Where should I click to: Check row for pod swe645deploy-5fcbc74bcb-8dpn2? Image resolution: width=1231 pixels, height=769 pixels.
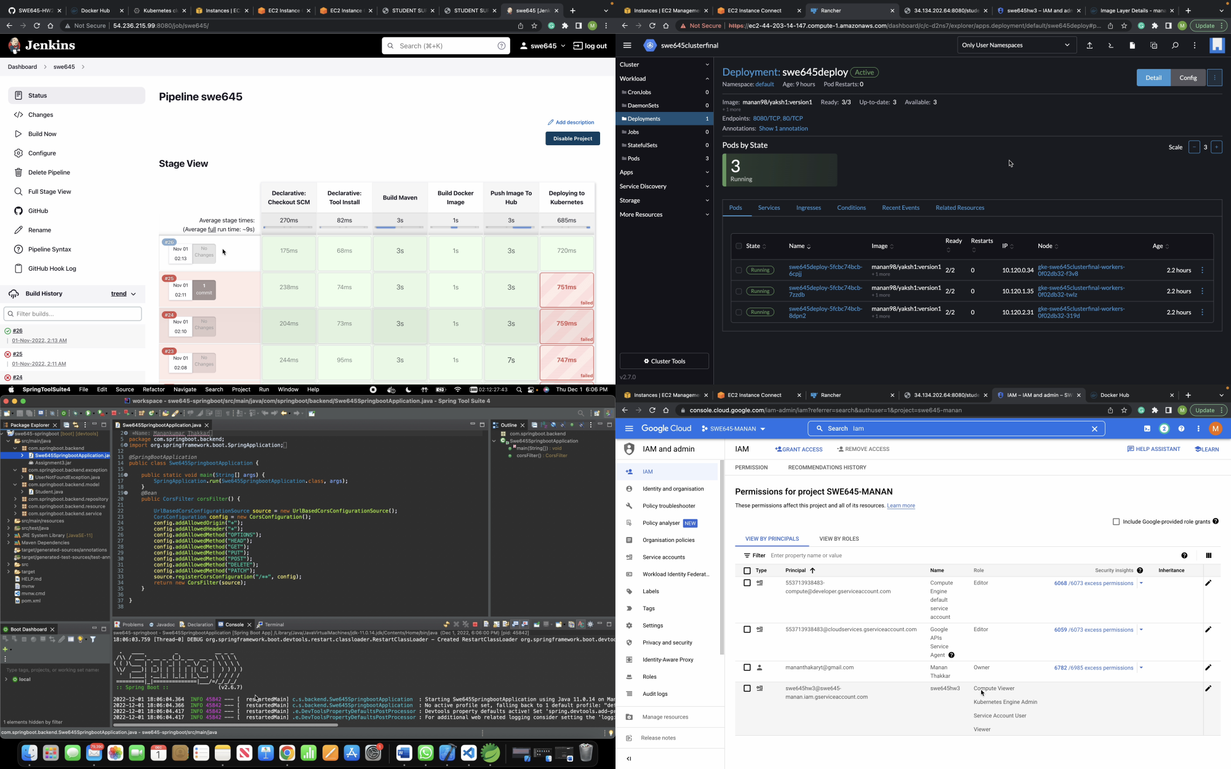click(739, 312)
